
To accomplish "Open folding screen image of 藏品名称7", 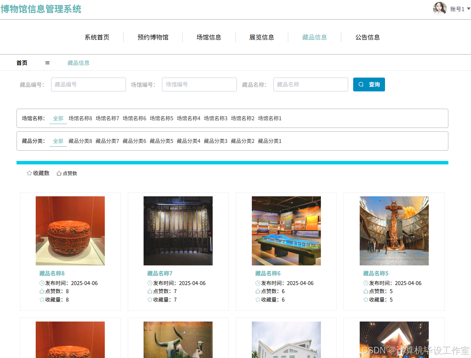I will (178, 231).
